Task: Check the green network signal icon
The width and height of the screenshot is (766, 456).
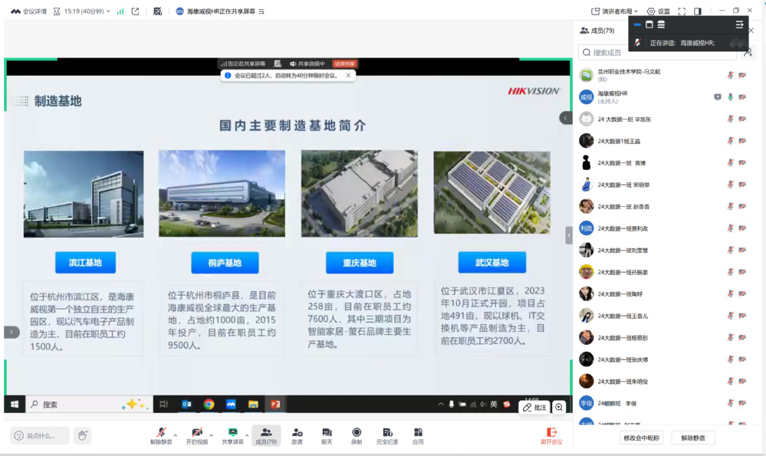Action: (x=120, y=11)
